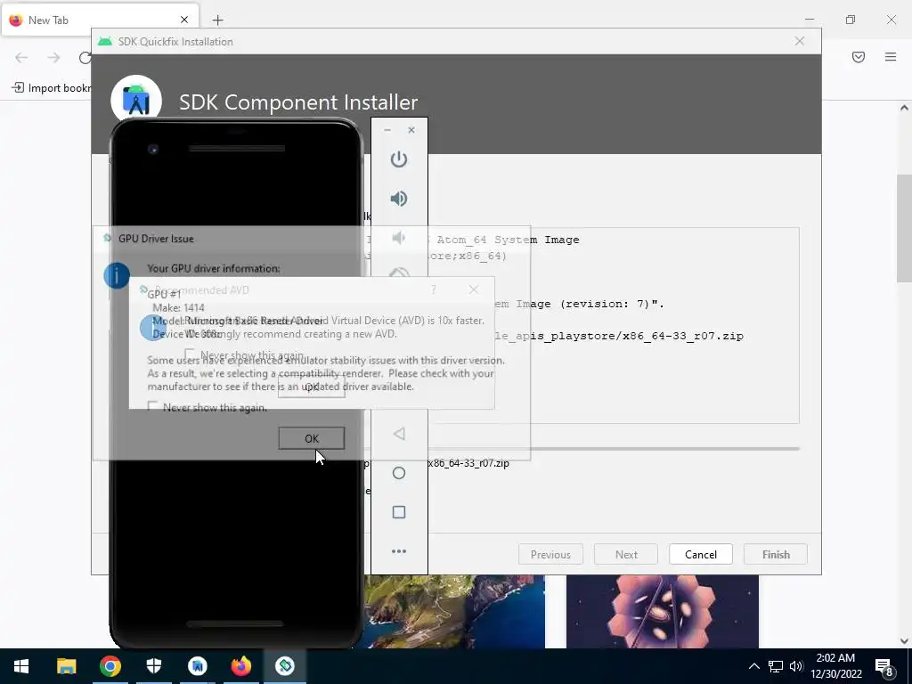Click Firefox forward arrow
Screen dimensions: 912x684
point(53,57)
